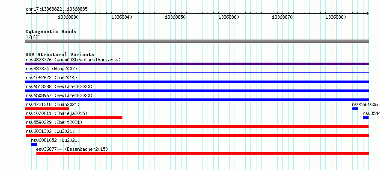
Task: Click the tiny blue nsv6081052 bar
Action: pyautogui.click(x=34, y=144)
